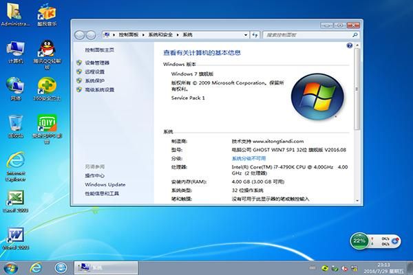
Task: Click the keyboard input indicator in tray
Action: (313, 268)
